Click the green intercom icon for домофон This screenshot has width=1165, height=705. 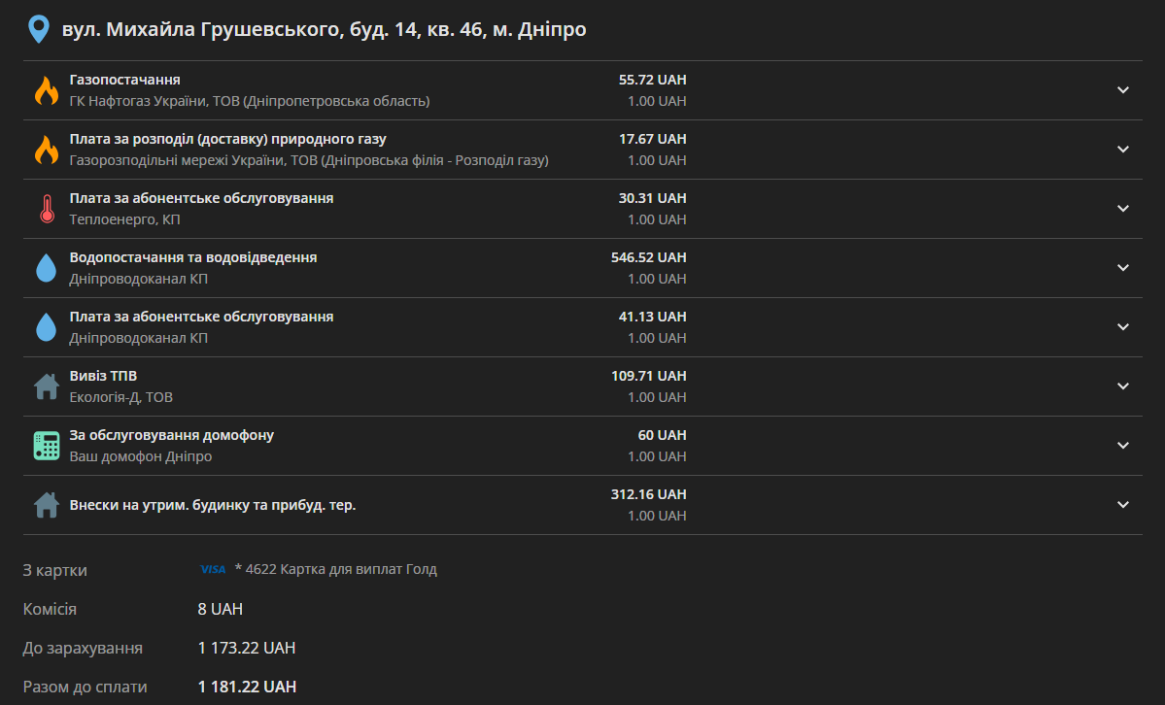pos(46,446)
